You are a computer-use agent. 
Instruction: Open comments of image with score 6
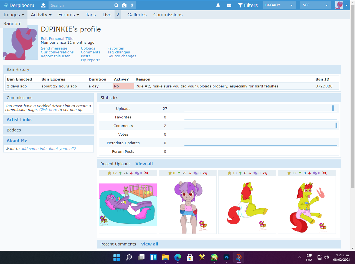[x=257, y=173]
